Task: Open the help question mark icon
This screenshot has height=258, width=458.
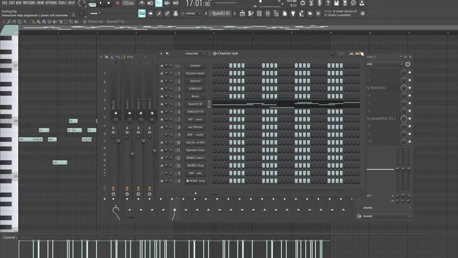Action: point(328,3)
